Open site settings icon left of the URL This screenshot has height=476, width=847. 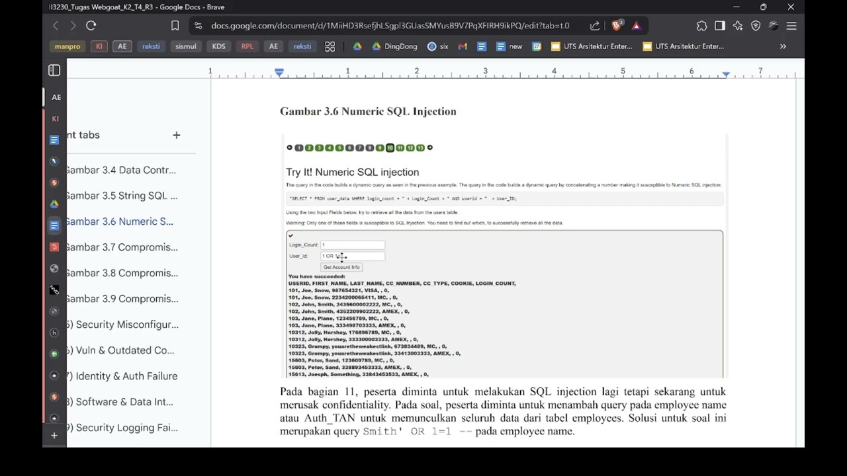click(197, 26)
